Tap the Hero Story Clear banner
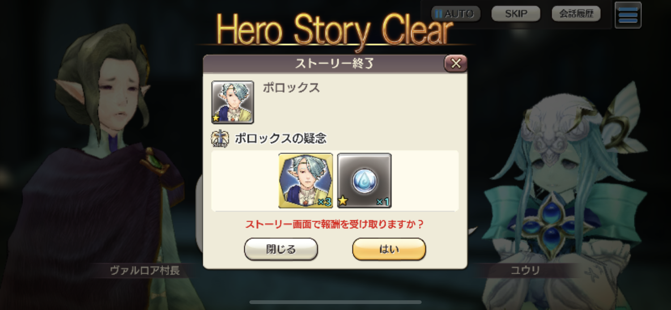This screenshot has height=310, width=671. (335, 30)
